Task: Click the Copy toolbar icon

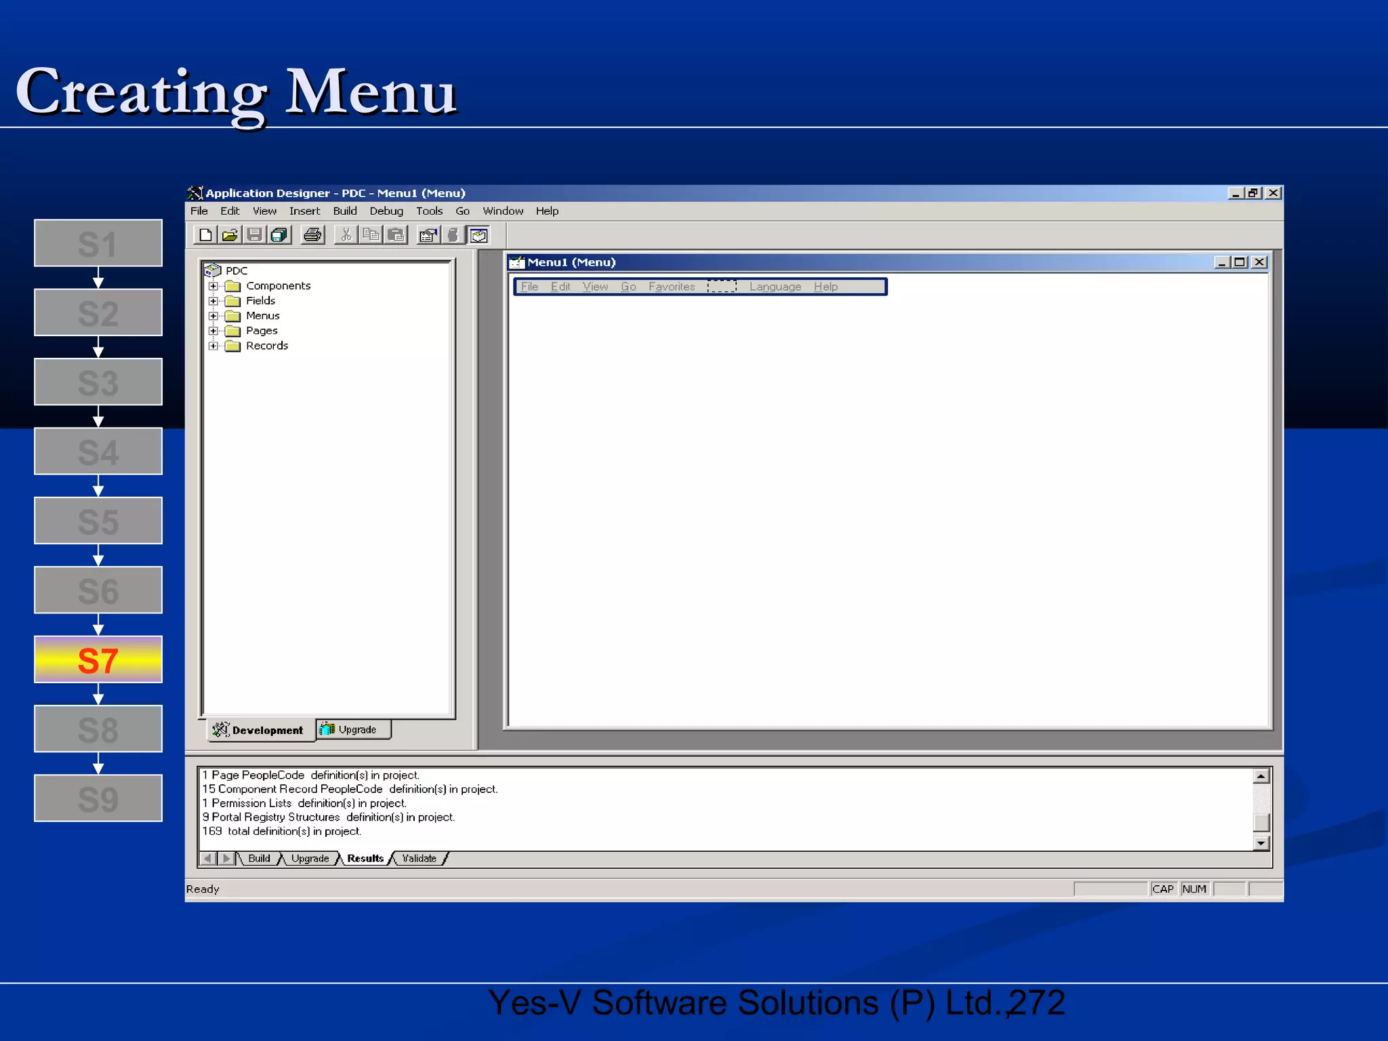Action: [x=371, y=235]
